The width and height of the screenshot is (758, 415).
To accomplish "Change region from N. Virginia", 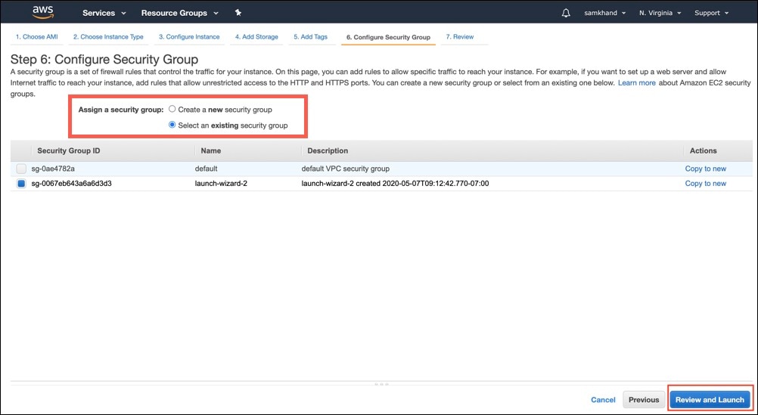I will coord(660,13).
